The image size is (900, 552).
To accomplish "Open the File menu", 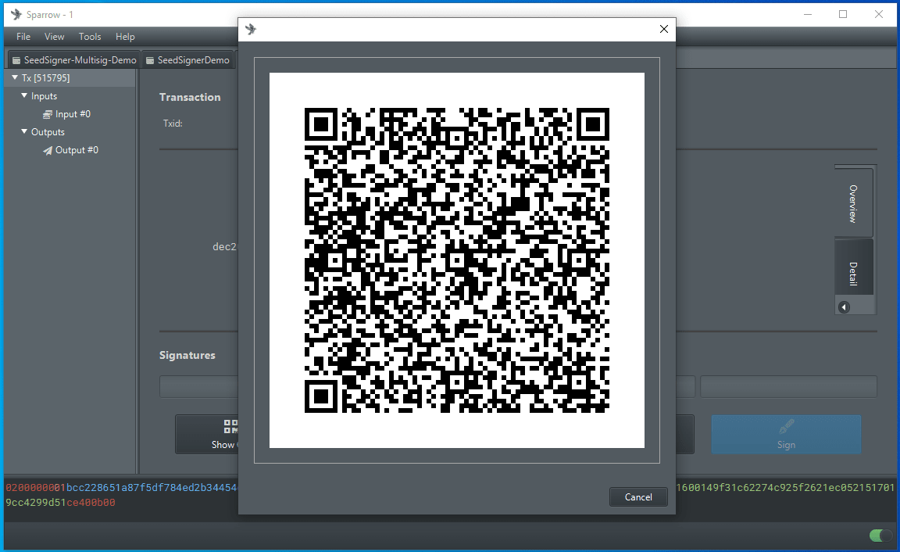I will (x=23, y=37).
